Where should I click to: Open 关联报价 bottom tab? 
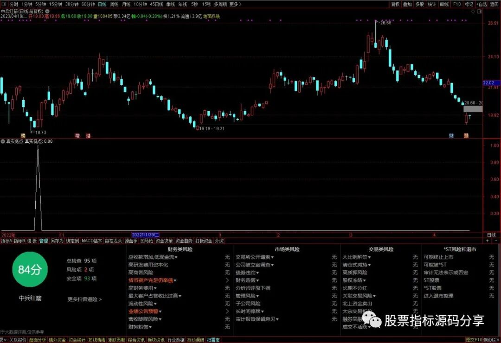pos(18,340)
